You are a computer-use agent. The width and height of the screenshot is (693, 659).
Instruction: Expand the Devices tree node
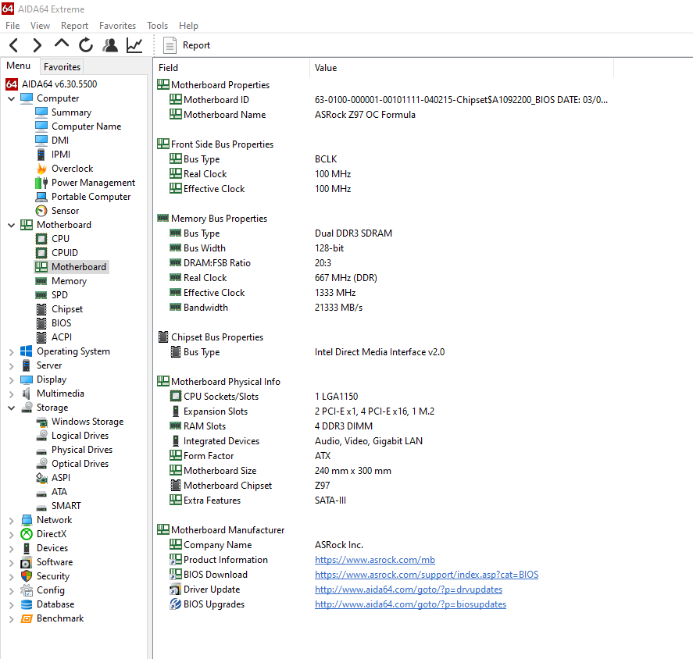(12, 548)
